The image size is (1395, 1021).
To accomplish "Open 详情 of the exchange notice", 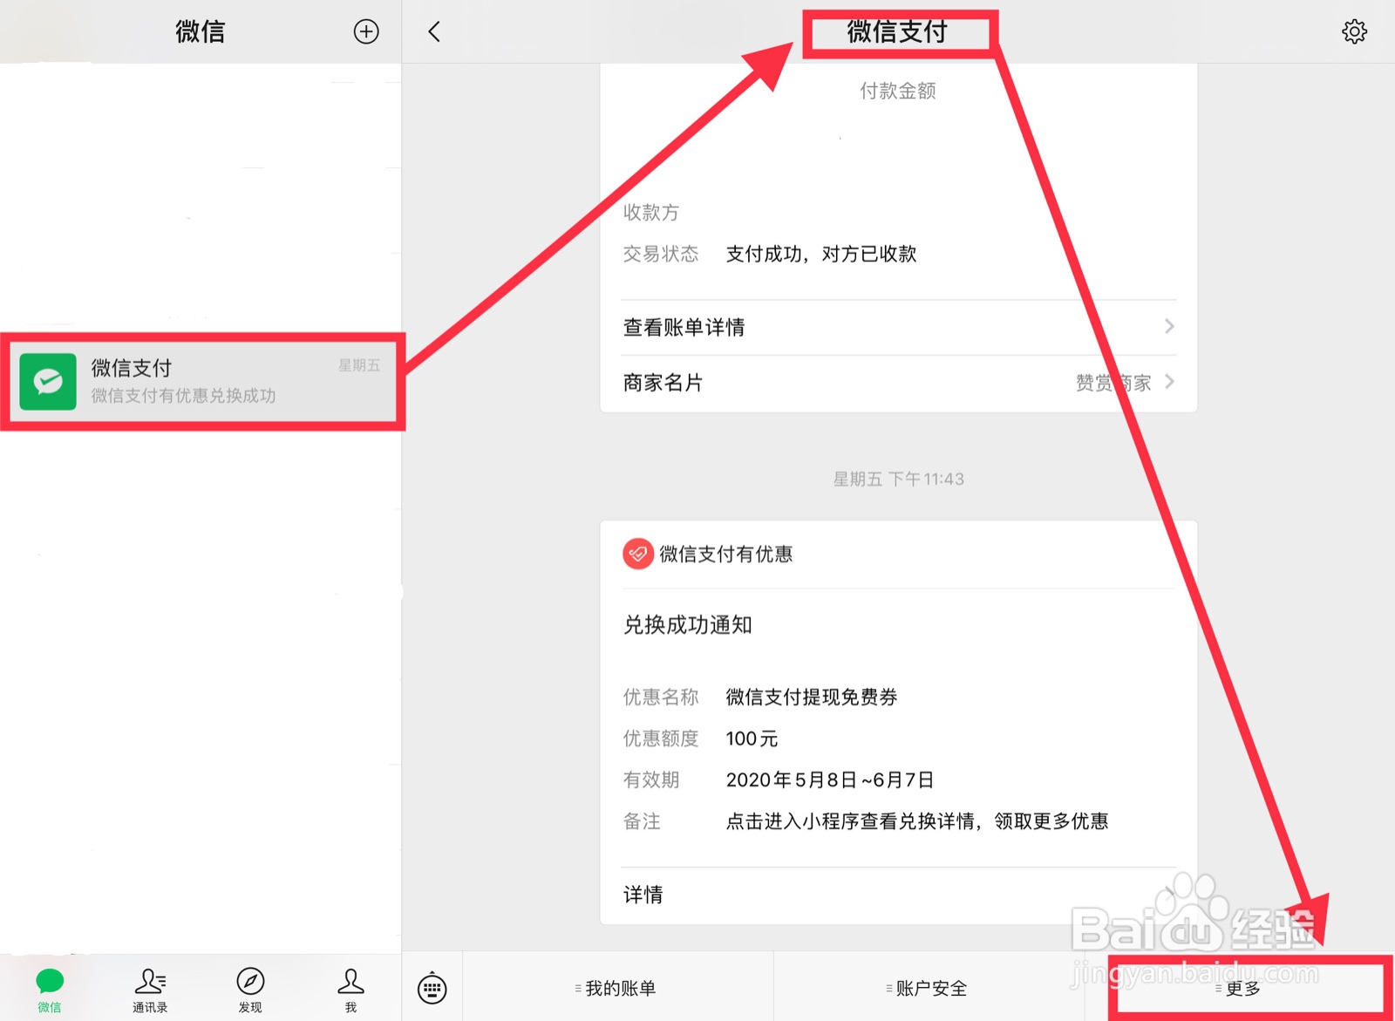I will [899, 895].
